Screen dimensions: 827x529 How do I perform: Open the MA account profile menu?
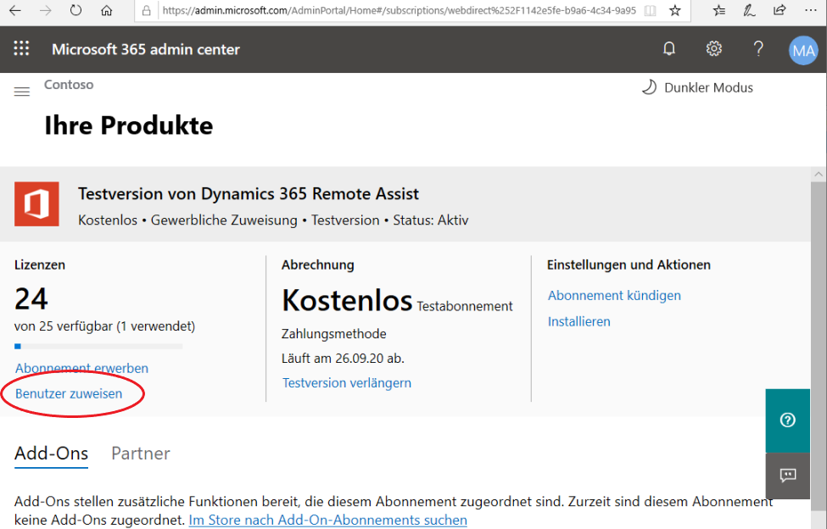(803, 50)
